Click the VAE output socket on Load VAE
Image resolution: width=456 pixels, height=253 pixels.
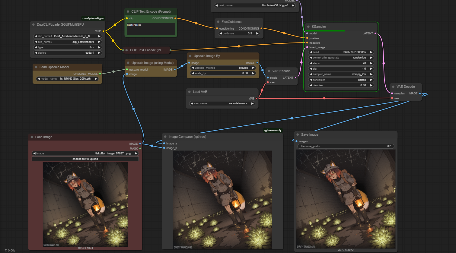pos(257,99)
